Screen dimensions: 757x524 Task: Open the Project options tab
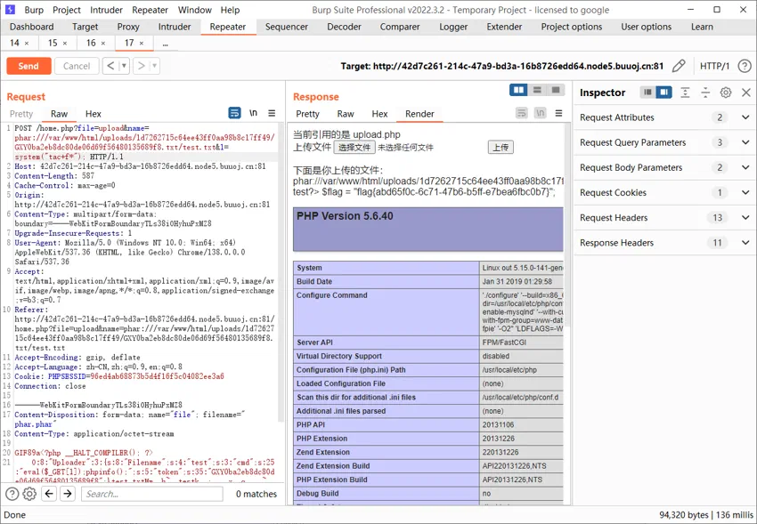[x=571, y=27]
